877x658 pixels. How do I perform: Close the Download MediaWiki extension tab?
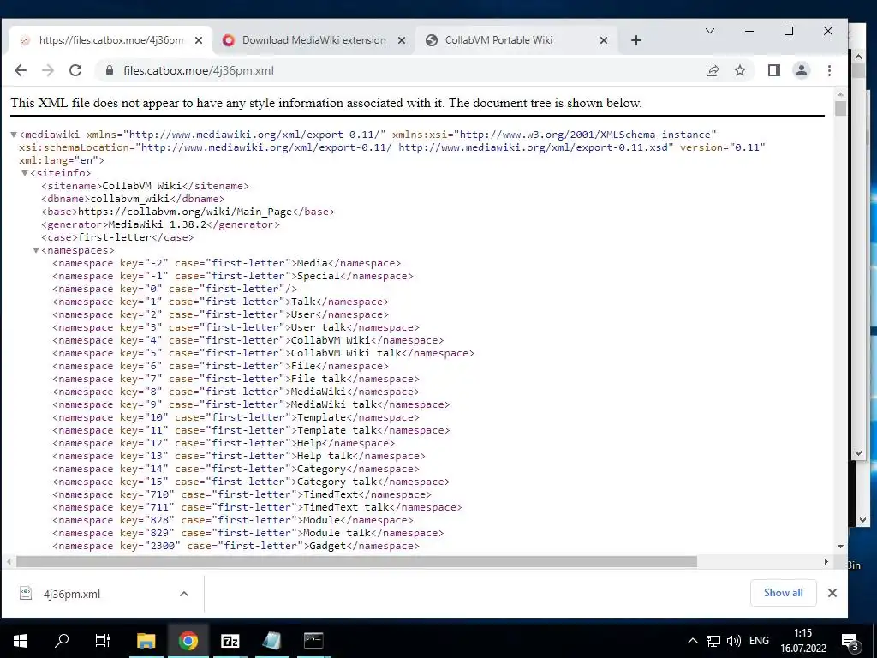(x=401, y=40)
